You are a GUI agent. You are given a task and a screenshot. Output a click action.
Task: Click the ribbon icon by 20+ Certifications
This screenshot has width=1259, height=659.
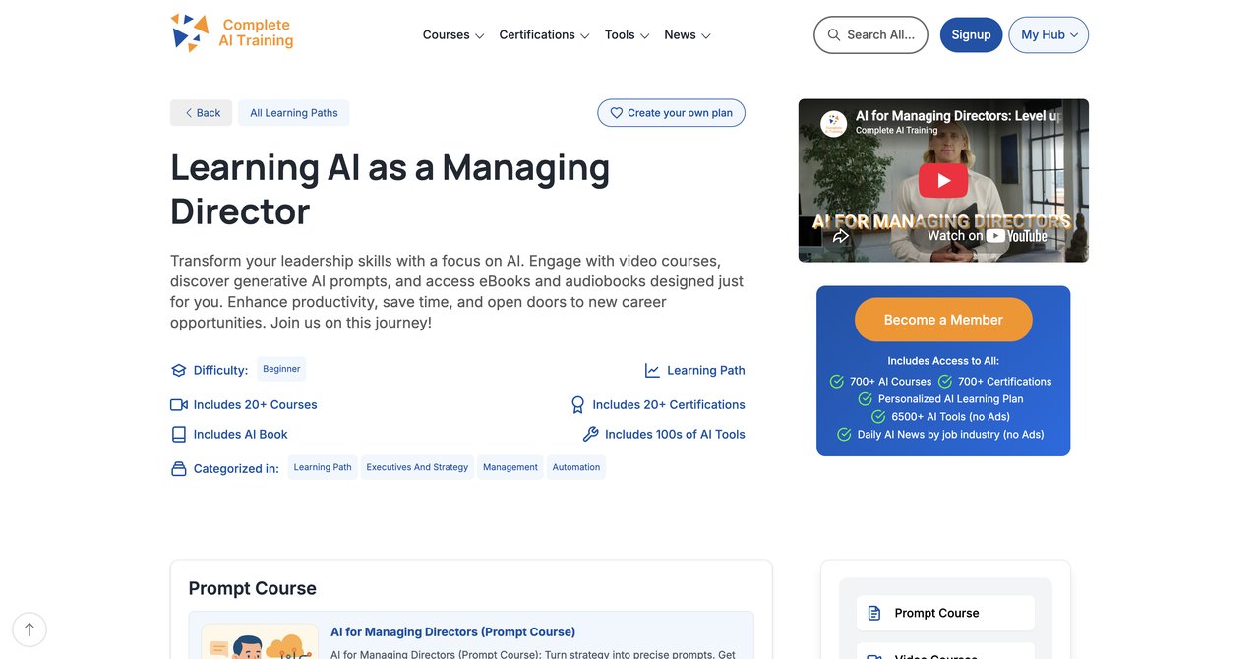tap(578, 404)
